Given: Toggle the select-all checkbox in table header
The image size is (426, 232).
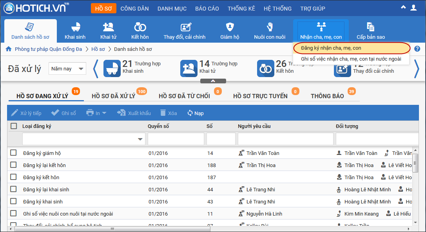Looking at the screenshot, I should coord(14,126).
